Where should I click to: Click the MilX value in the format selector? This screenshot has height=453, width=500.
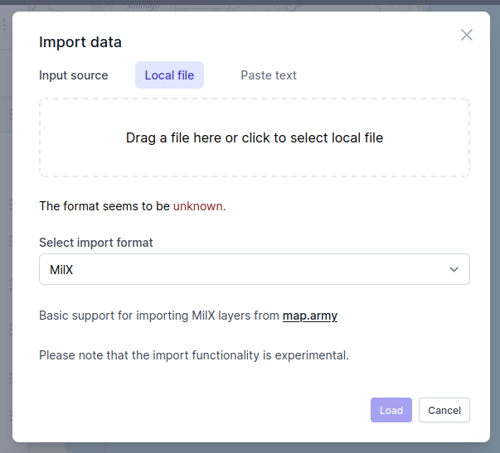pos(62,269)
